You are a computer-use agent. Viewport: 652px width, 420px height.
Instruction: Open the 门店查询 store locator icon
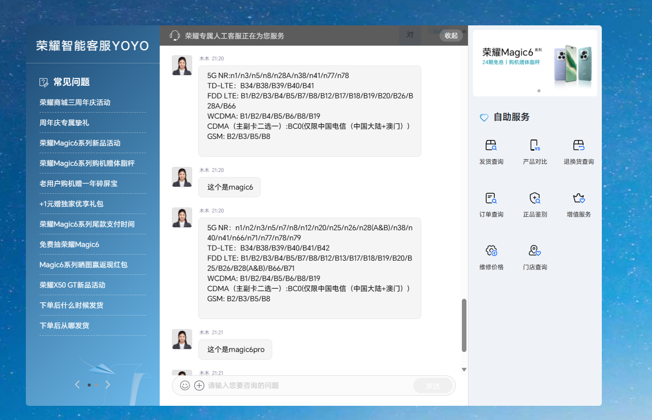pyautogui.click(x=535, y=251)
